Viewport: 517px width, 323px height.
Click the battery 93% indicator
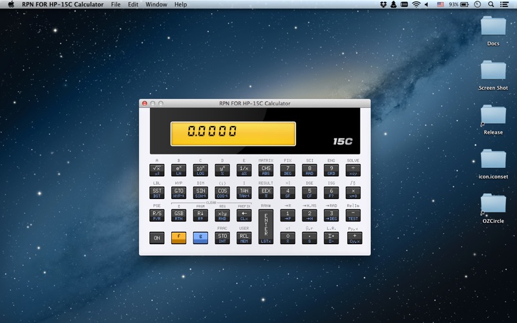(458, 5)
